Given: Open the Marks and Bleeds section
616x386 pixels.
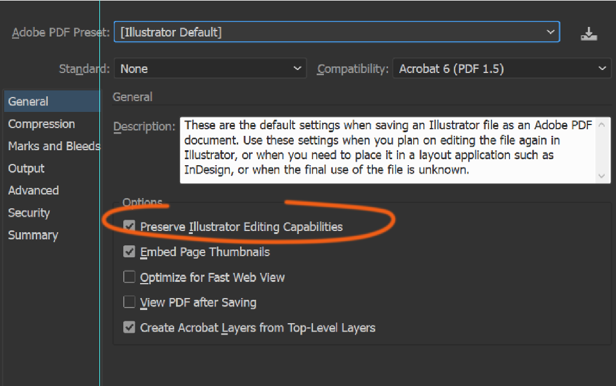Looking at the screenshot, I should 54,146.
